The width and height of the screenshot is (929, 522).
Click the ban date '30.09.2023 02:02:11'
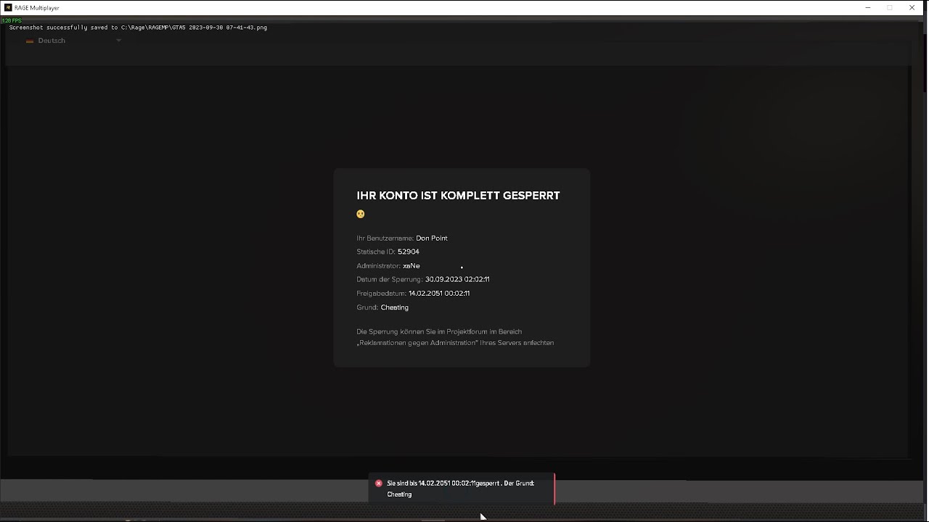[x=457, y=279]
